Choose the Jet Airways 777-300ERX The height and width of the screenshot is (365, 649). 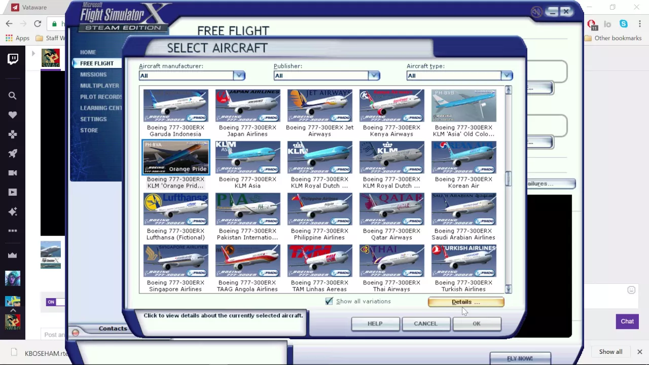(x=319, y=106)
